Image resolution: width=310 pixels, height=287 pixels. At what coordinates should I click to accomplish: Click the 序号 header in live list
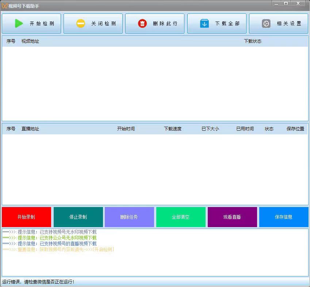tap(11, 129)
